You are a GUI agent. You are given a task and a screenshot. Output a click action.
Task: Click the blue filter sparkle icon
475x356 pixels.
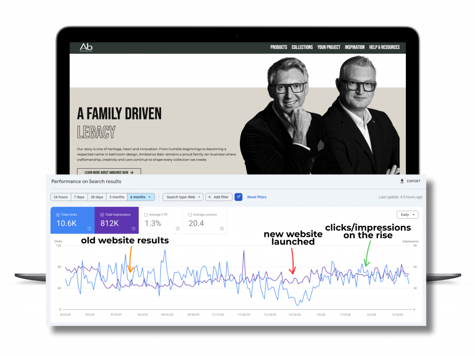coord(238,197)
